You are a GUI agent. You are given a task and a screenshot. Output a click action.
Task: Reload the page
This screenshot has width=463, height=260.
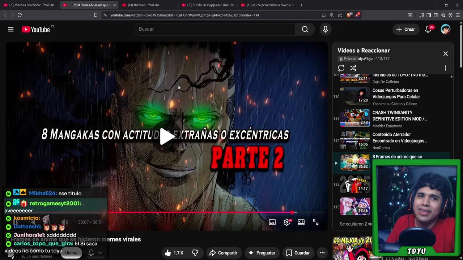[x=20, y=15]
